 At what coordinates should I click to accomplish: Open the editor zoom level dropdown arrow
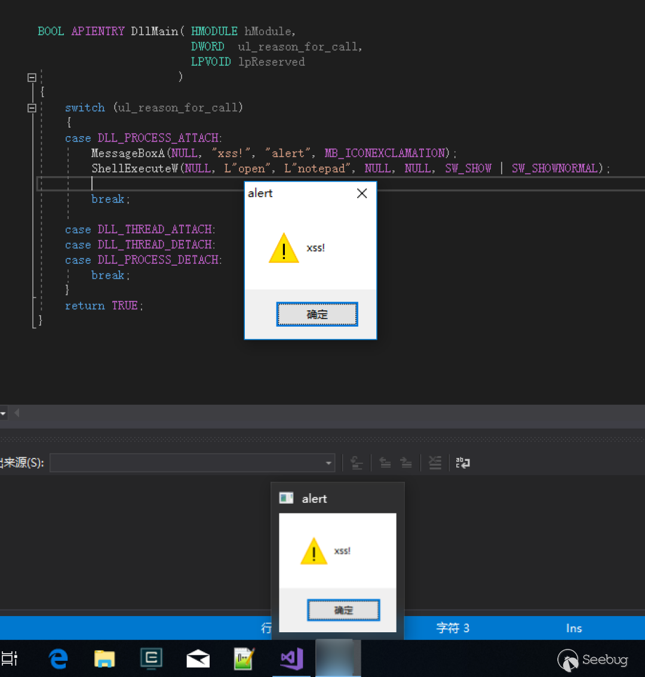click(3, 413)
